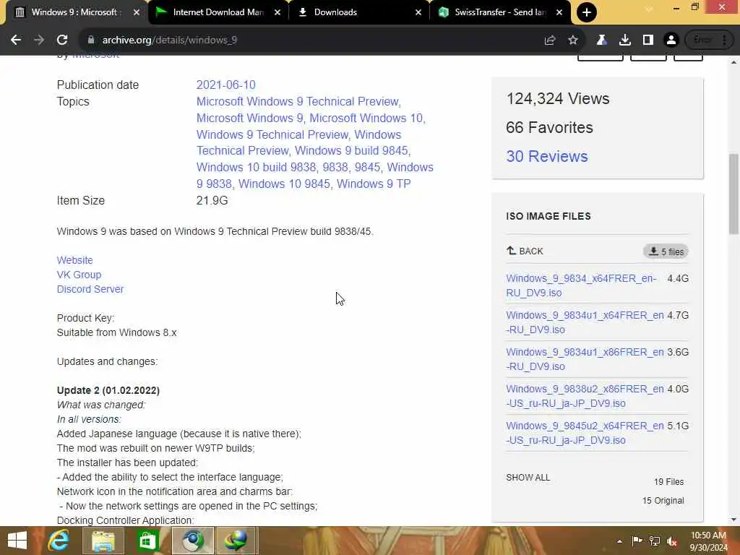Click the network tray icon
This screenshot has width=740, height=555.
pyautogui.click(x=655, y=541)
